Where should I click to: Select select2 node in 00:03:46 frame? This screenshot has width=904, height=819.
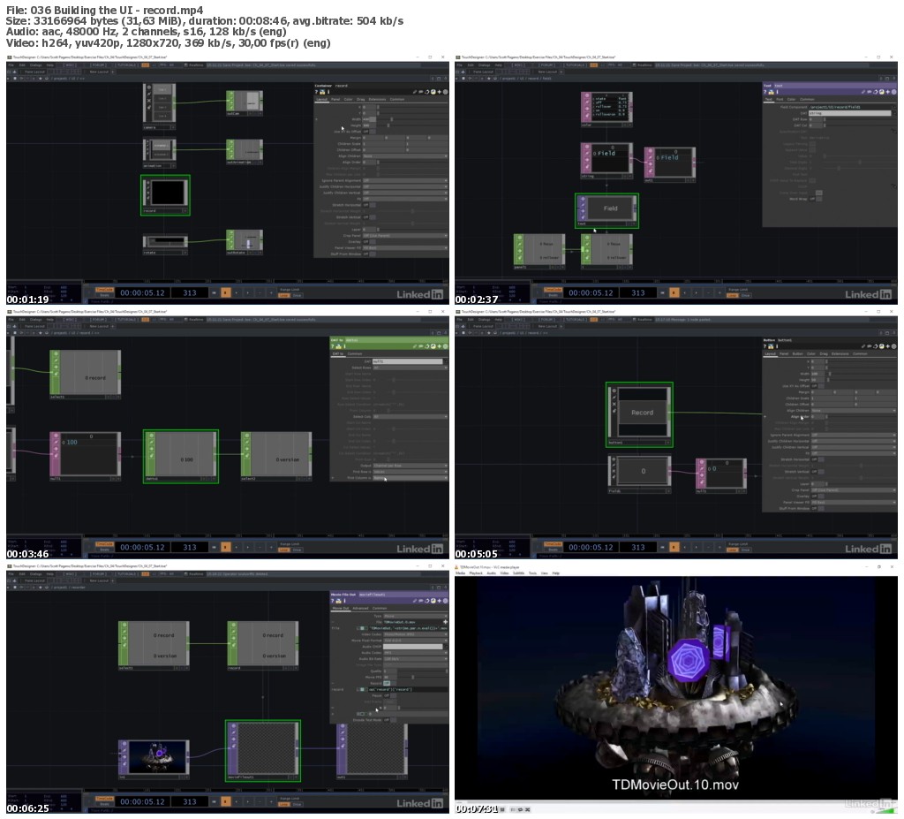(x=276, y=457)
